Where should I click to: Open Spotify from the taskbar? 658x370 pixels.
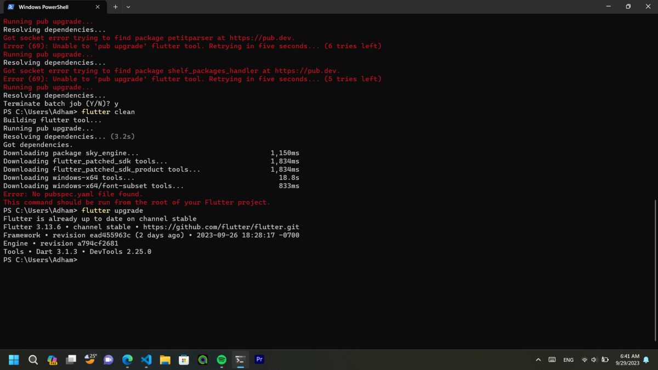coord(222,360)
